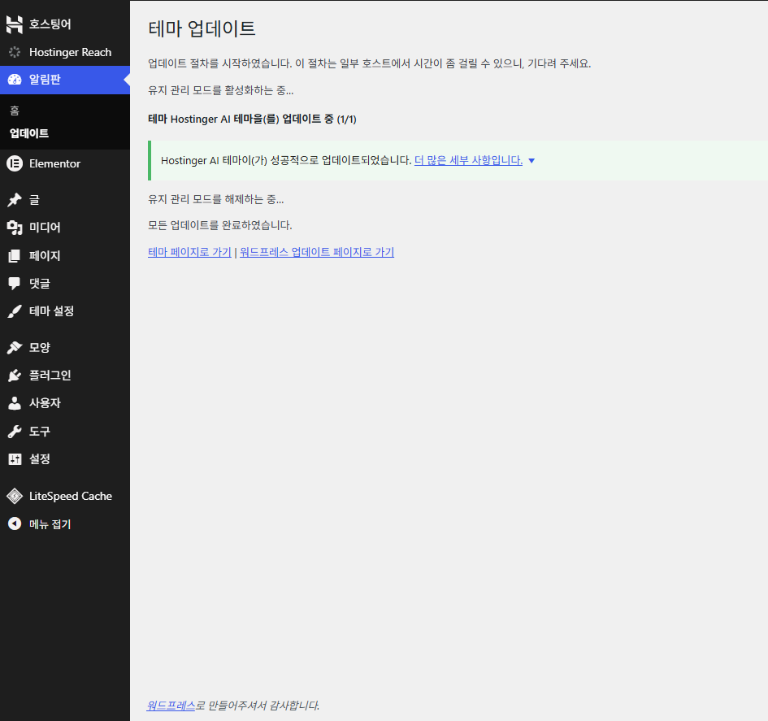Click the 유지 관리 모드를 해제하는 중 text

[216, 199]
